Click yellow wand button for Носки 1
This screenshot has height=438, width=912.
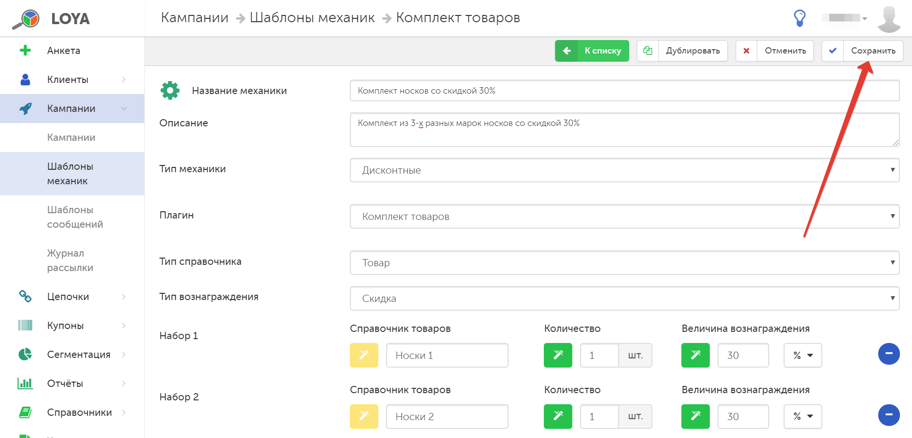coord(364,355)
